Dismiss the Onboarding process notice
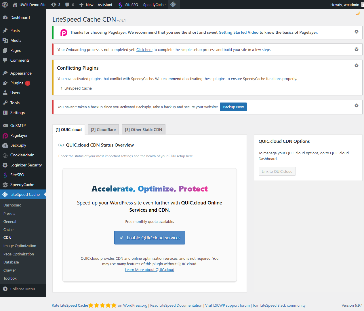The width and height of the screenshot is (364, 311). pyautogui.click(x=357, y=49)
